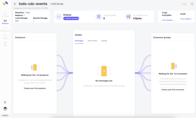Click Create your first consumer

click(173, 90)
